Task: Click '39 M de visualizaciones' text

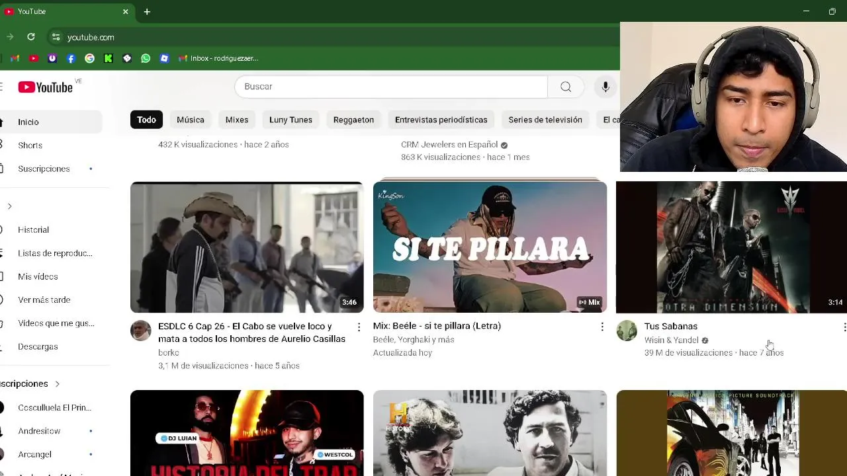Action: (688, 352)
